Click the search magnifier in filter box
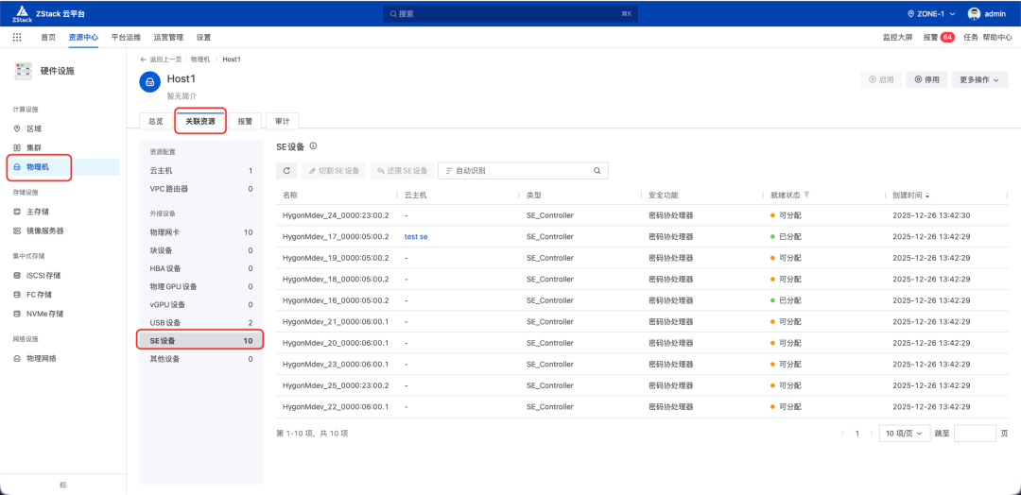This screenshot has width=1021, height=495. 597,171
